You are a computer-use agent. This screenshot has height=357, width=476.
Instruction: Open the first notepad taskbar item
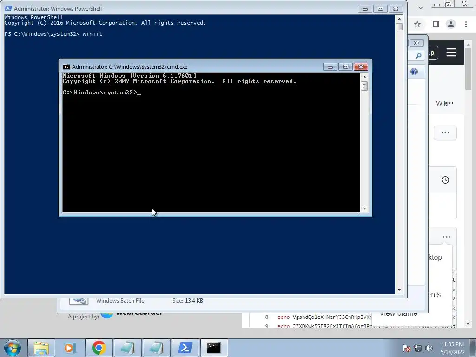click(127, 348)
